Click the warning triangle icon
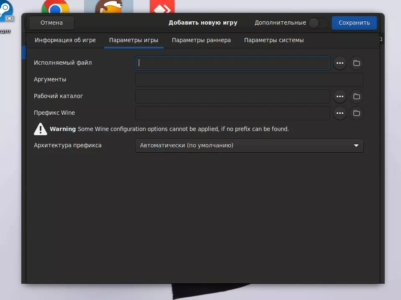The image size is (401, 300). point(41,129)
